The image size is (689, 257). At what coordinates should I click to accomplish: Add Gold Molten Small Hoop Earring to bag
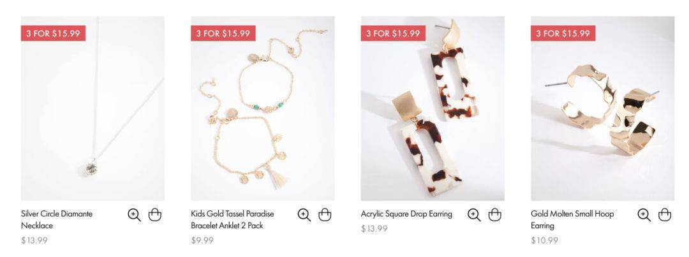point(665,214)
